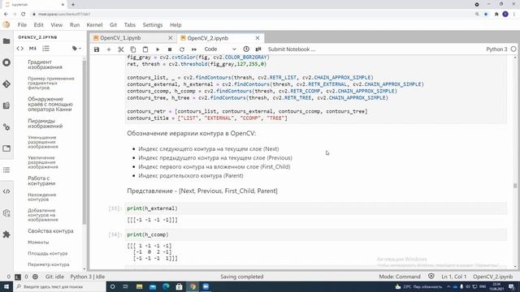The image size is (520, 292).
Task: Go to heading Работа с контурами
Action: [x=41, y=181]
